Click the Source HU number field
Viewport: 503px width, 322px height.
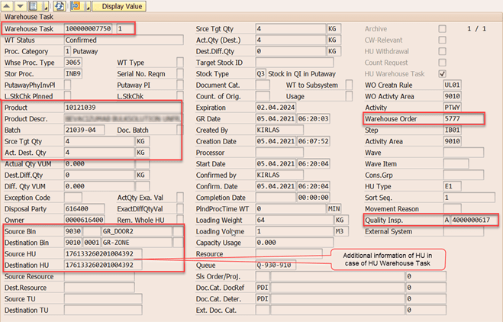click(122, 253)
